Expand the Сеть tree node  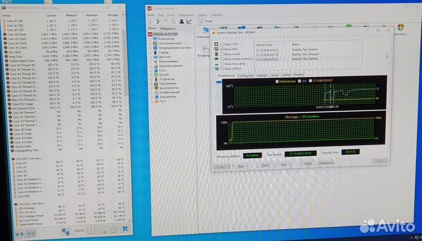(150, 69)
